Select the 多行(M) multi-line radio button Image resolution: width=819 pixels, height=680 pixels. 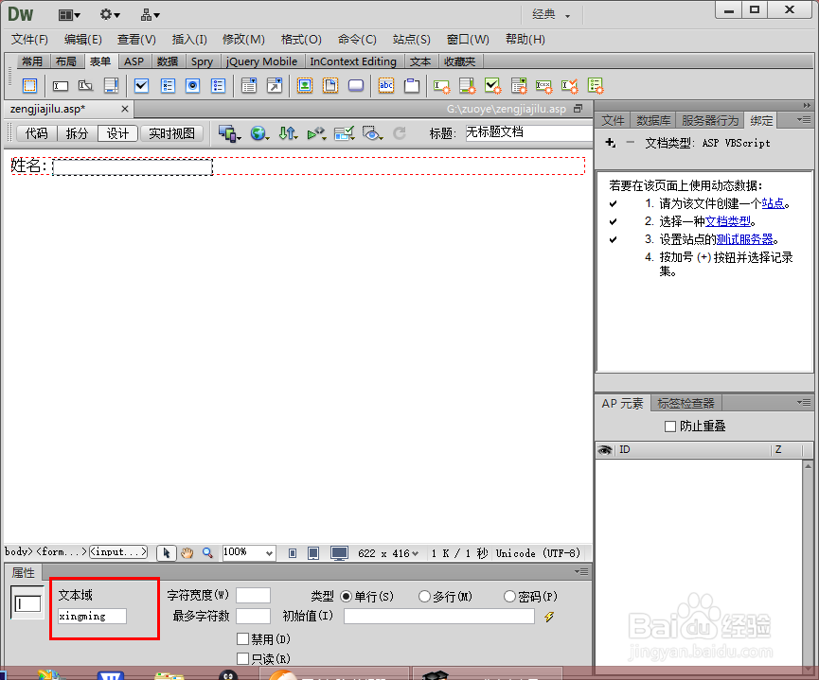click(x=424, y=597)
